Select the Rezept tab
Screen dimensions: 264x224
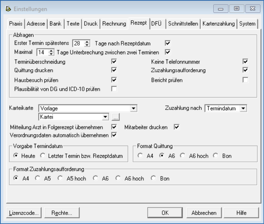click(x=139, y=23)
